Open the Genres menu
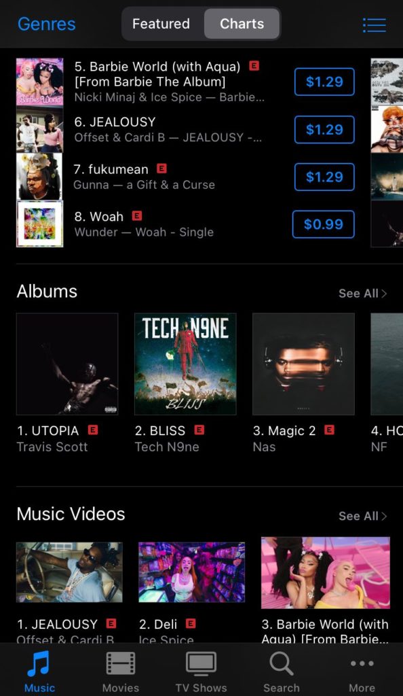Screen dimensions: 403x696 click(47, 24)
